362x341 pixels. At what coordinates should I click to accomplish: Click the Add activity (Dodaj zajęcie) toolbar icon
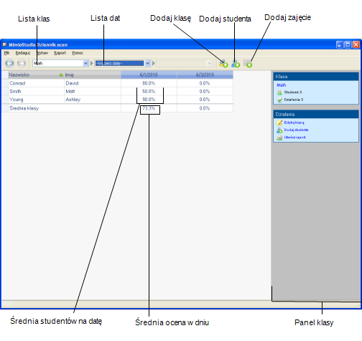pos(248,63)
